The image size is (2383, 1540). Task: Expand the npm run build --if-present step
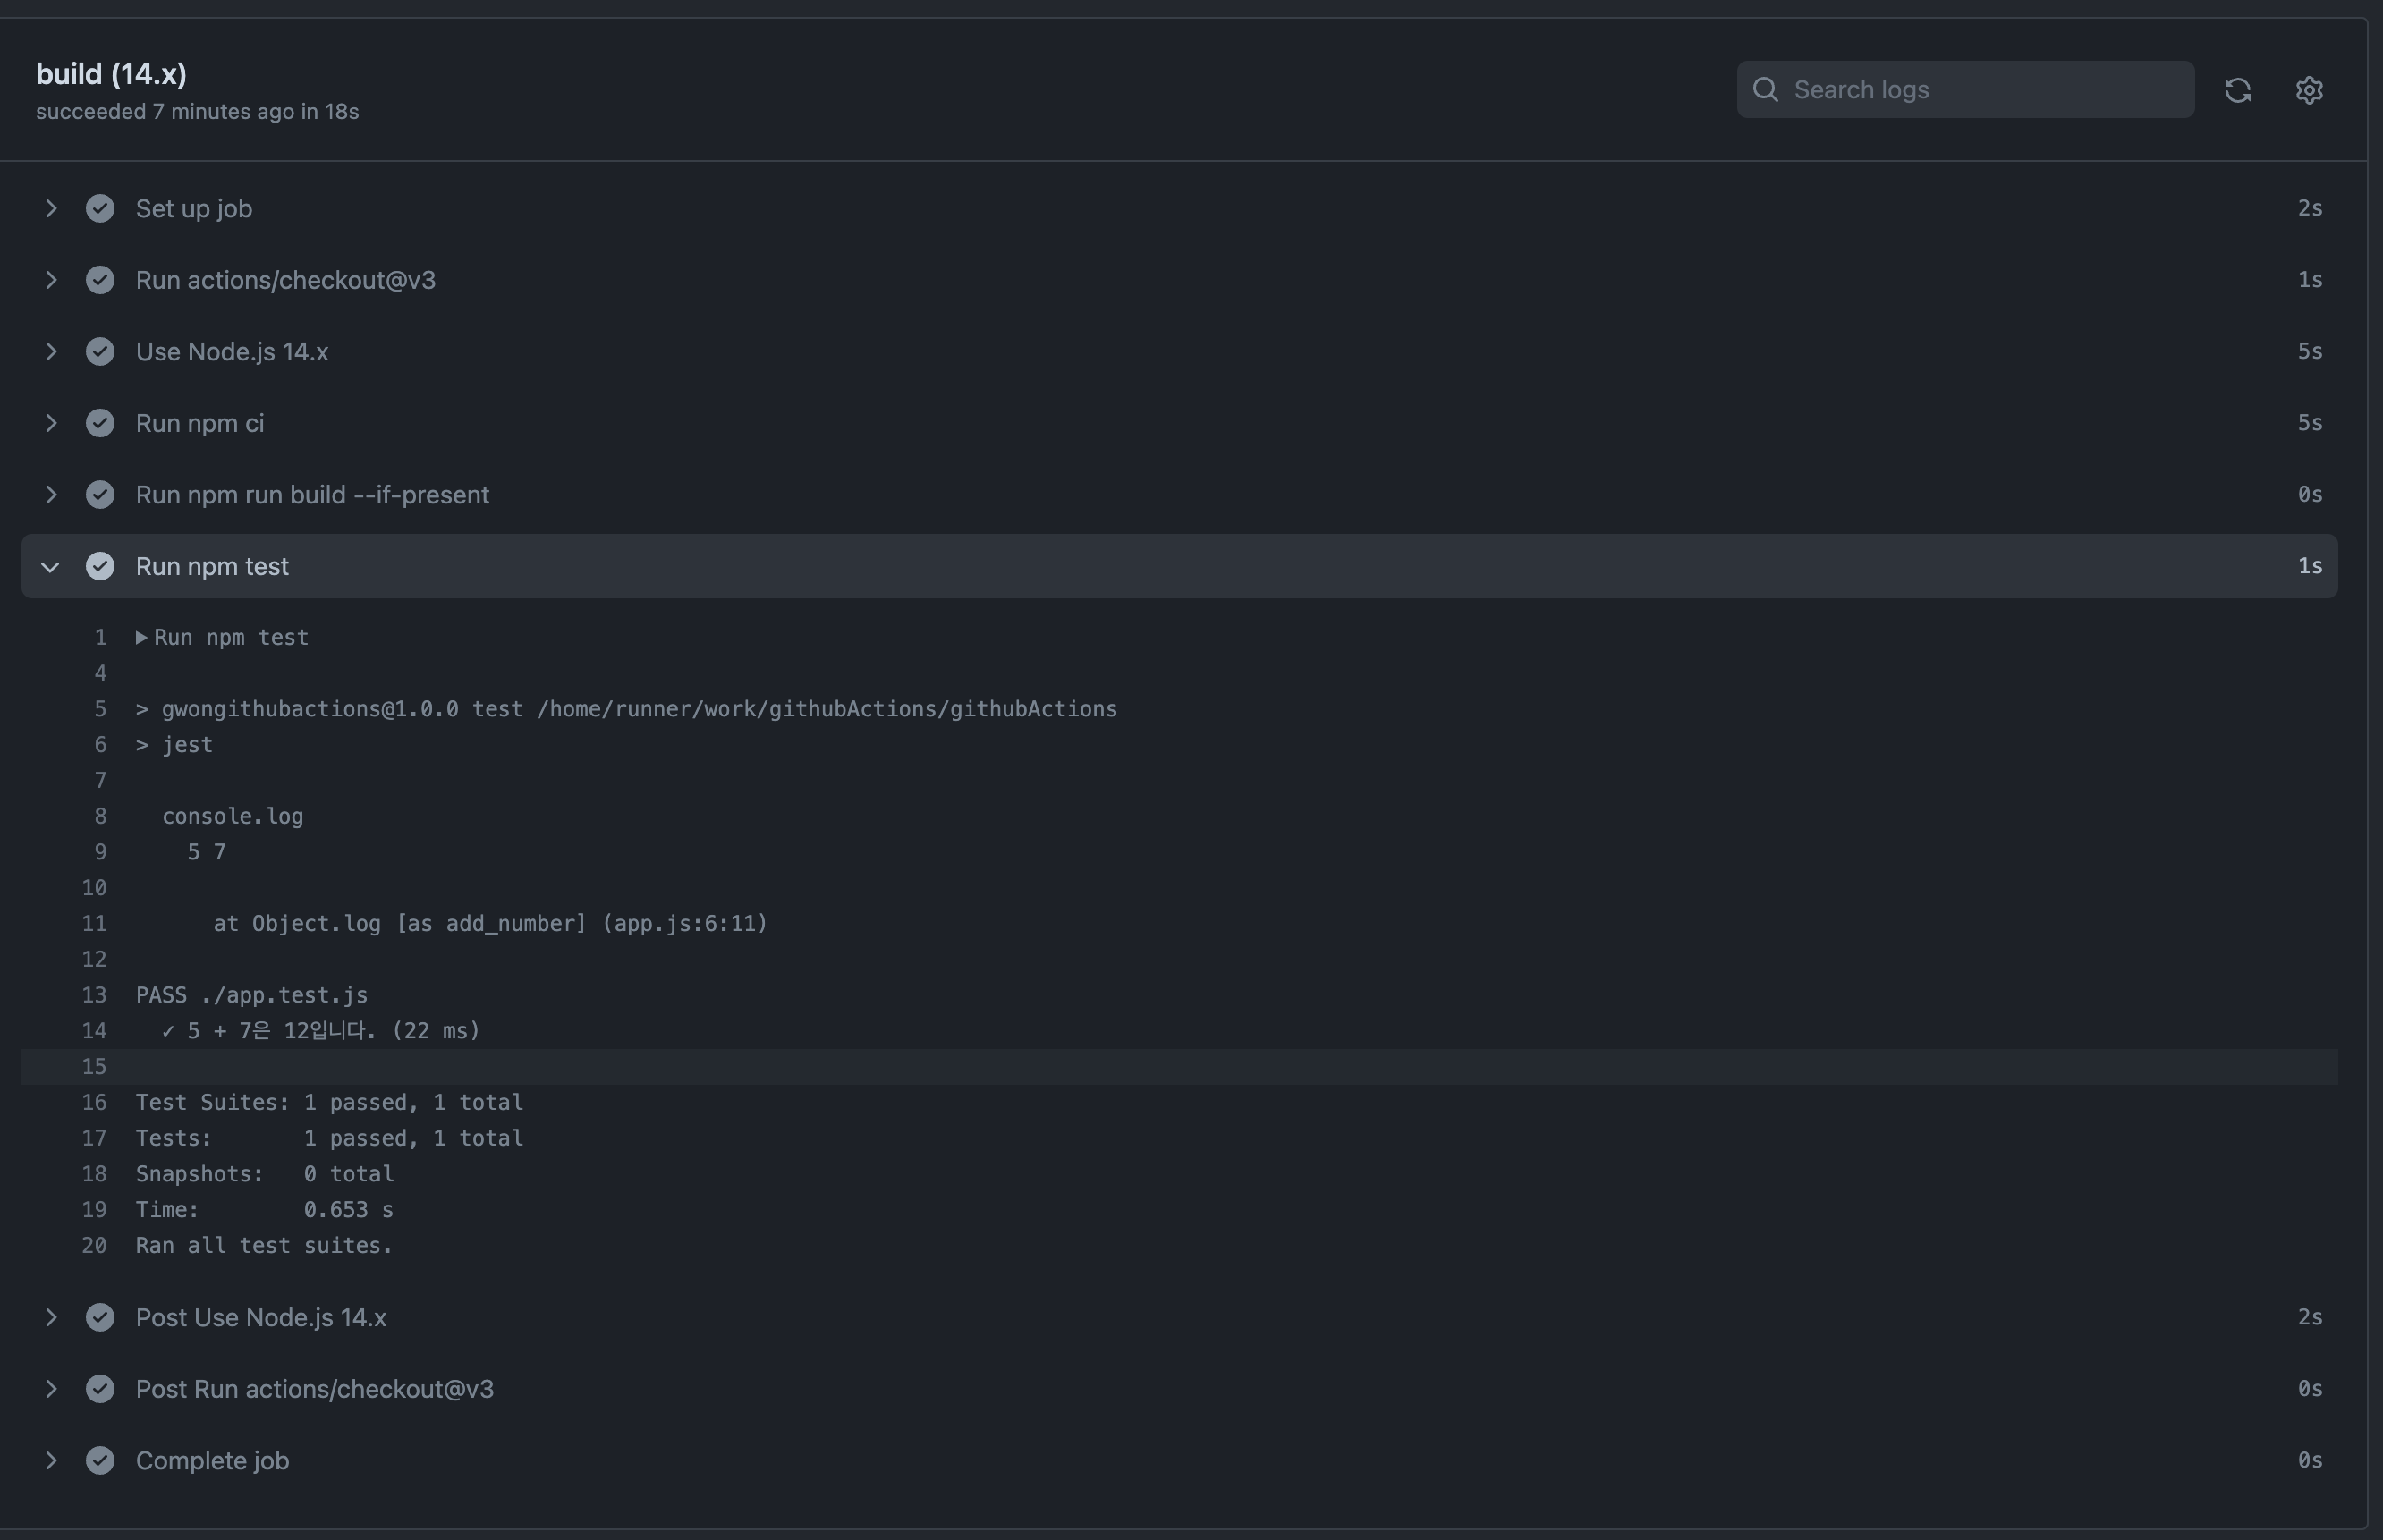(51, 495)
